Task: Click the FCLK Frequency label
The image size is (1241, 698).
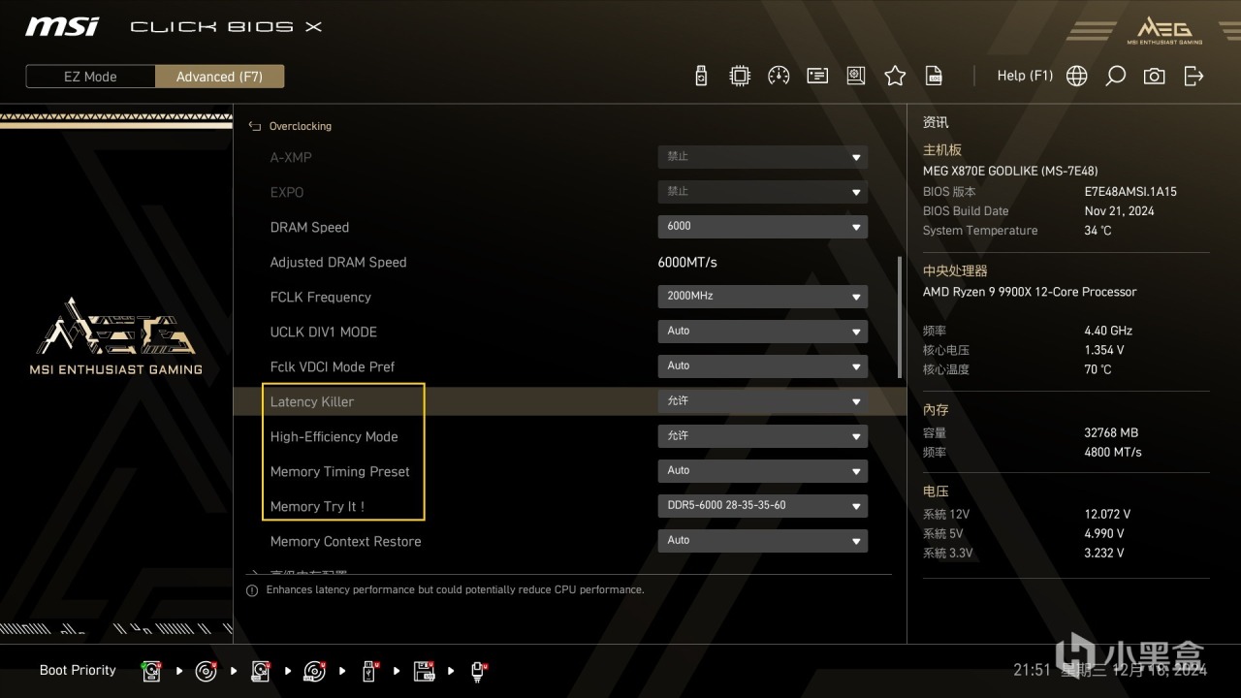Action: 321,297
